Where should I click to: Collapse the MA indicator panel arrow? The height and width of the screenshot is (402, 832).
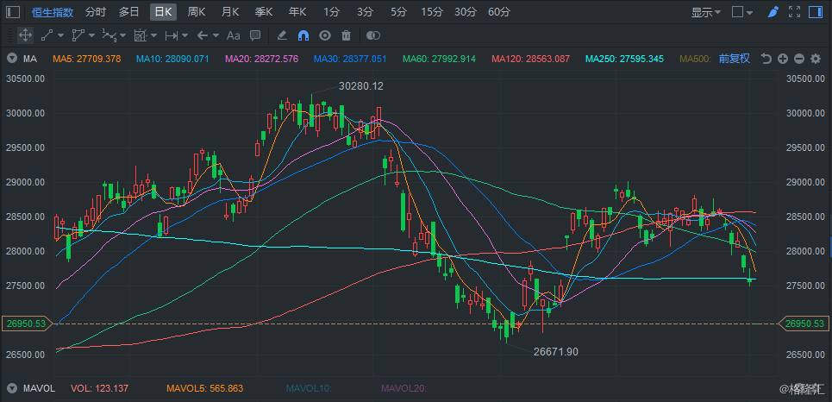11,59
